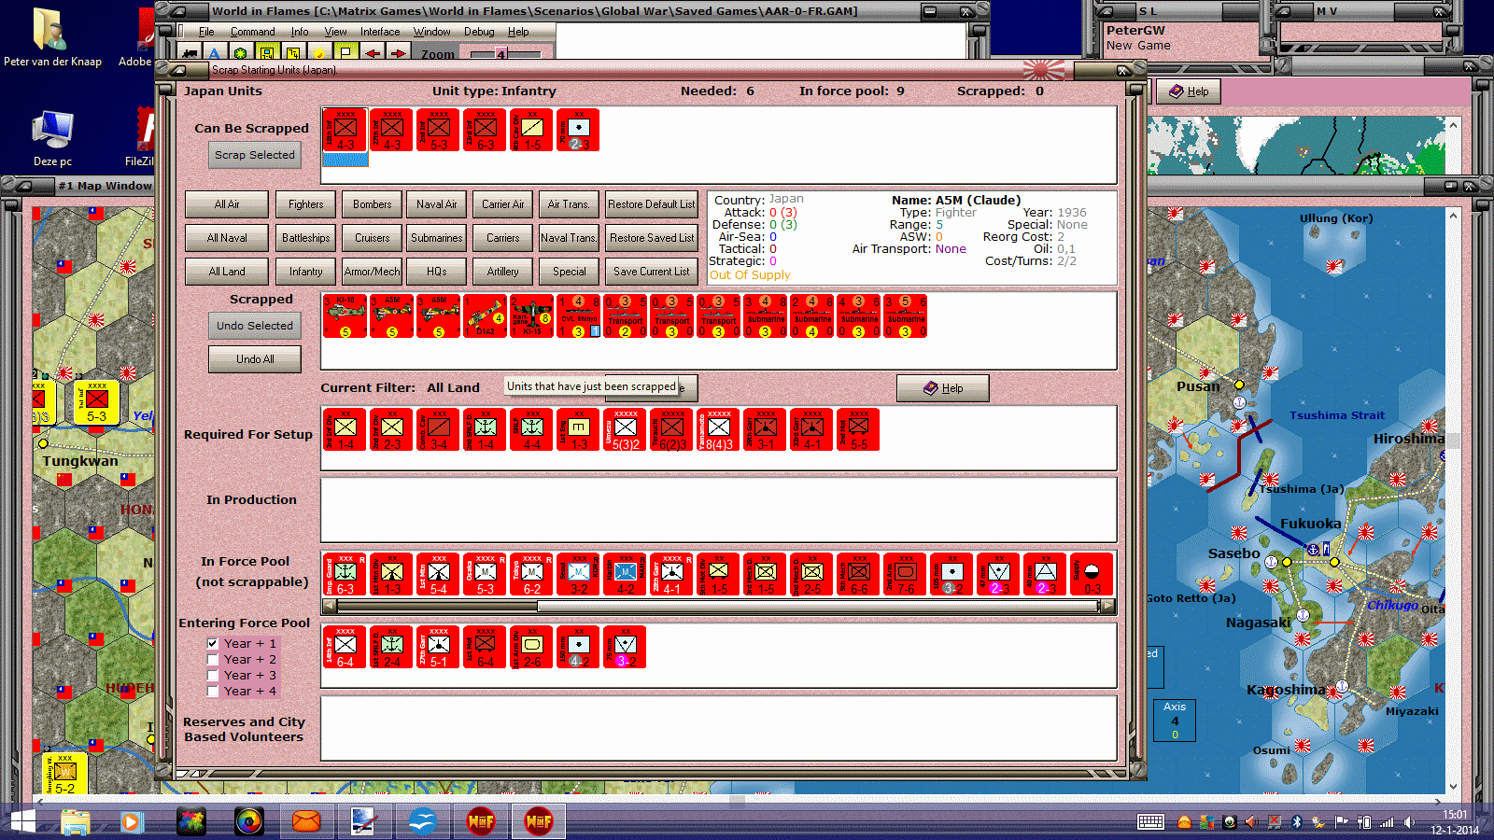The width and height of the screenshot is (1494, 840).
Task: Click the scrapped Karigane Ki-15 aircraft counter
Action: 531,316
